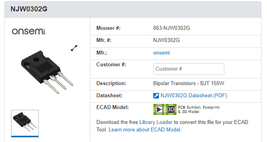Click the Datasheet: row label
The image size is (267, 142).
(x=110, y=96)
